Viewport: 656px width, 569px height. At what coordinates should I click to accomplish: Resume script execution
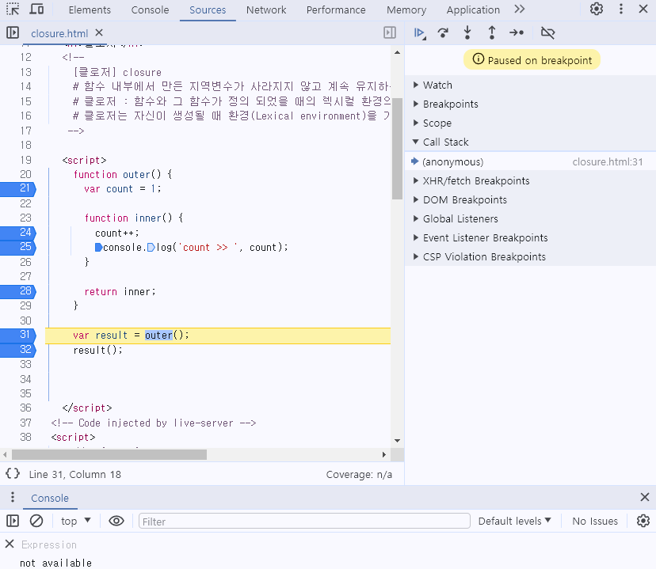tap(419, 32)
